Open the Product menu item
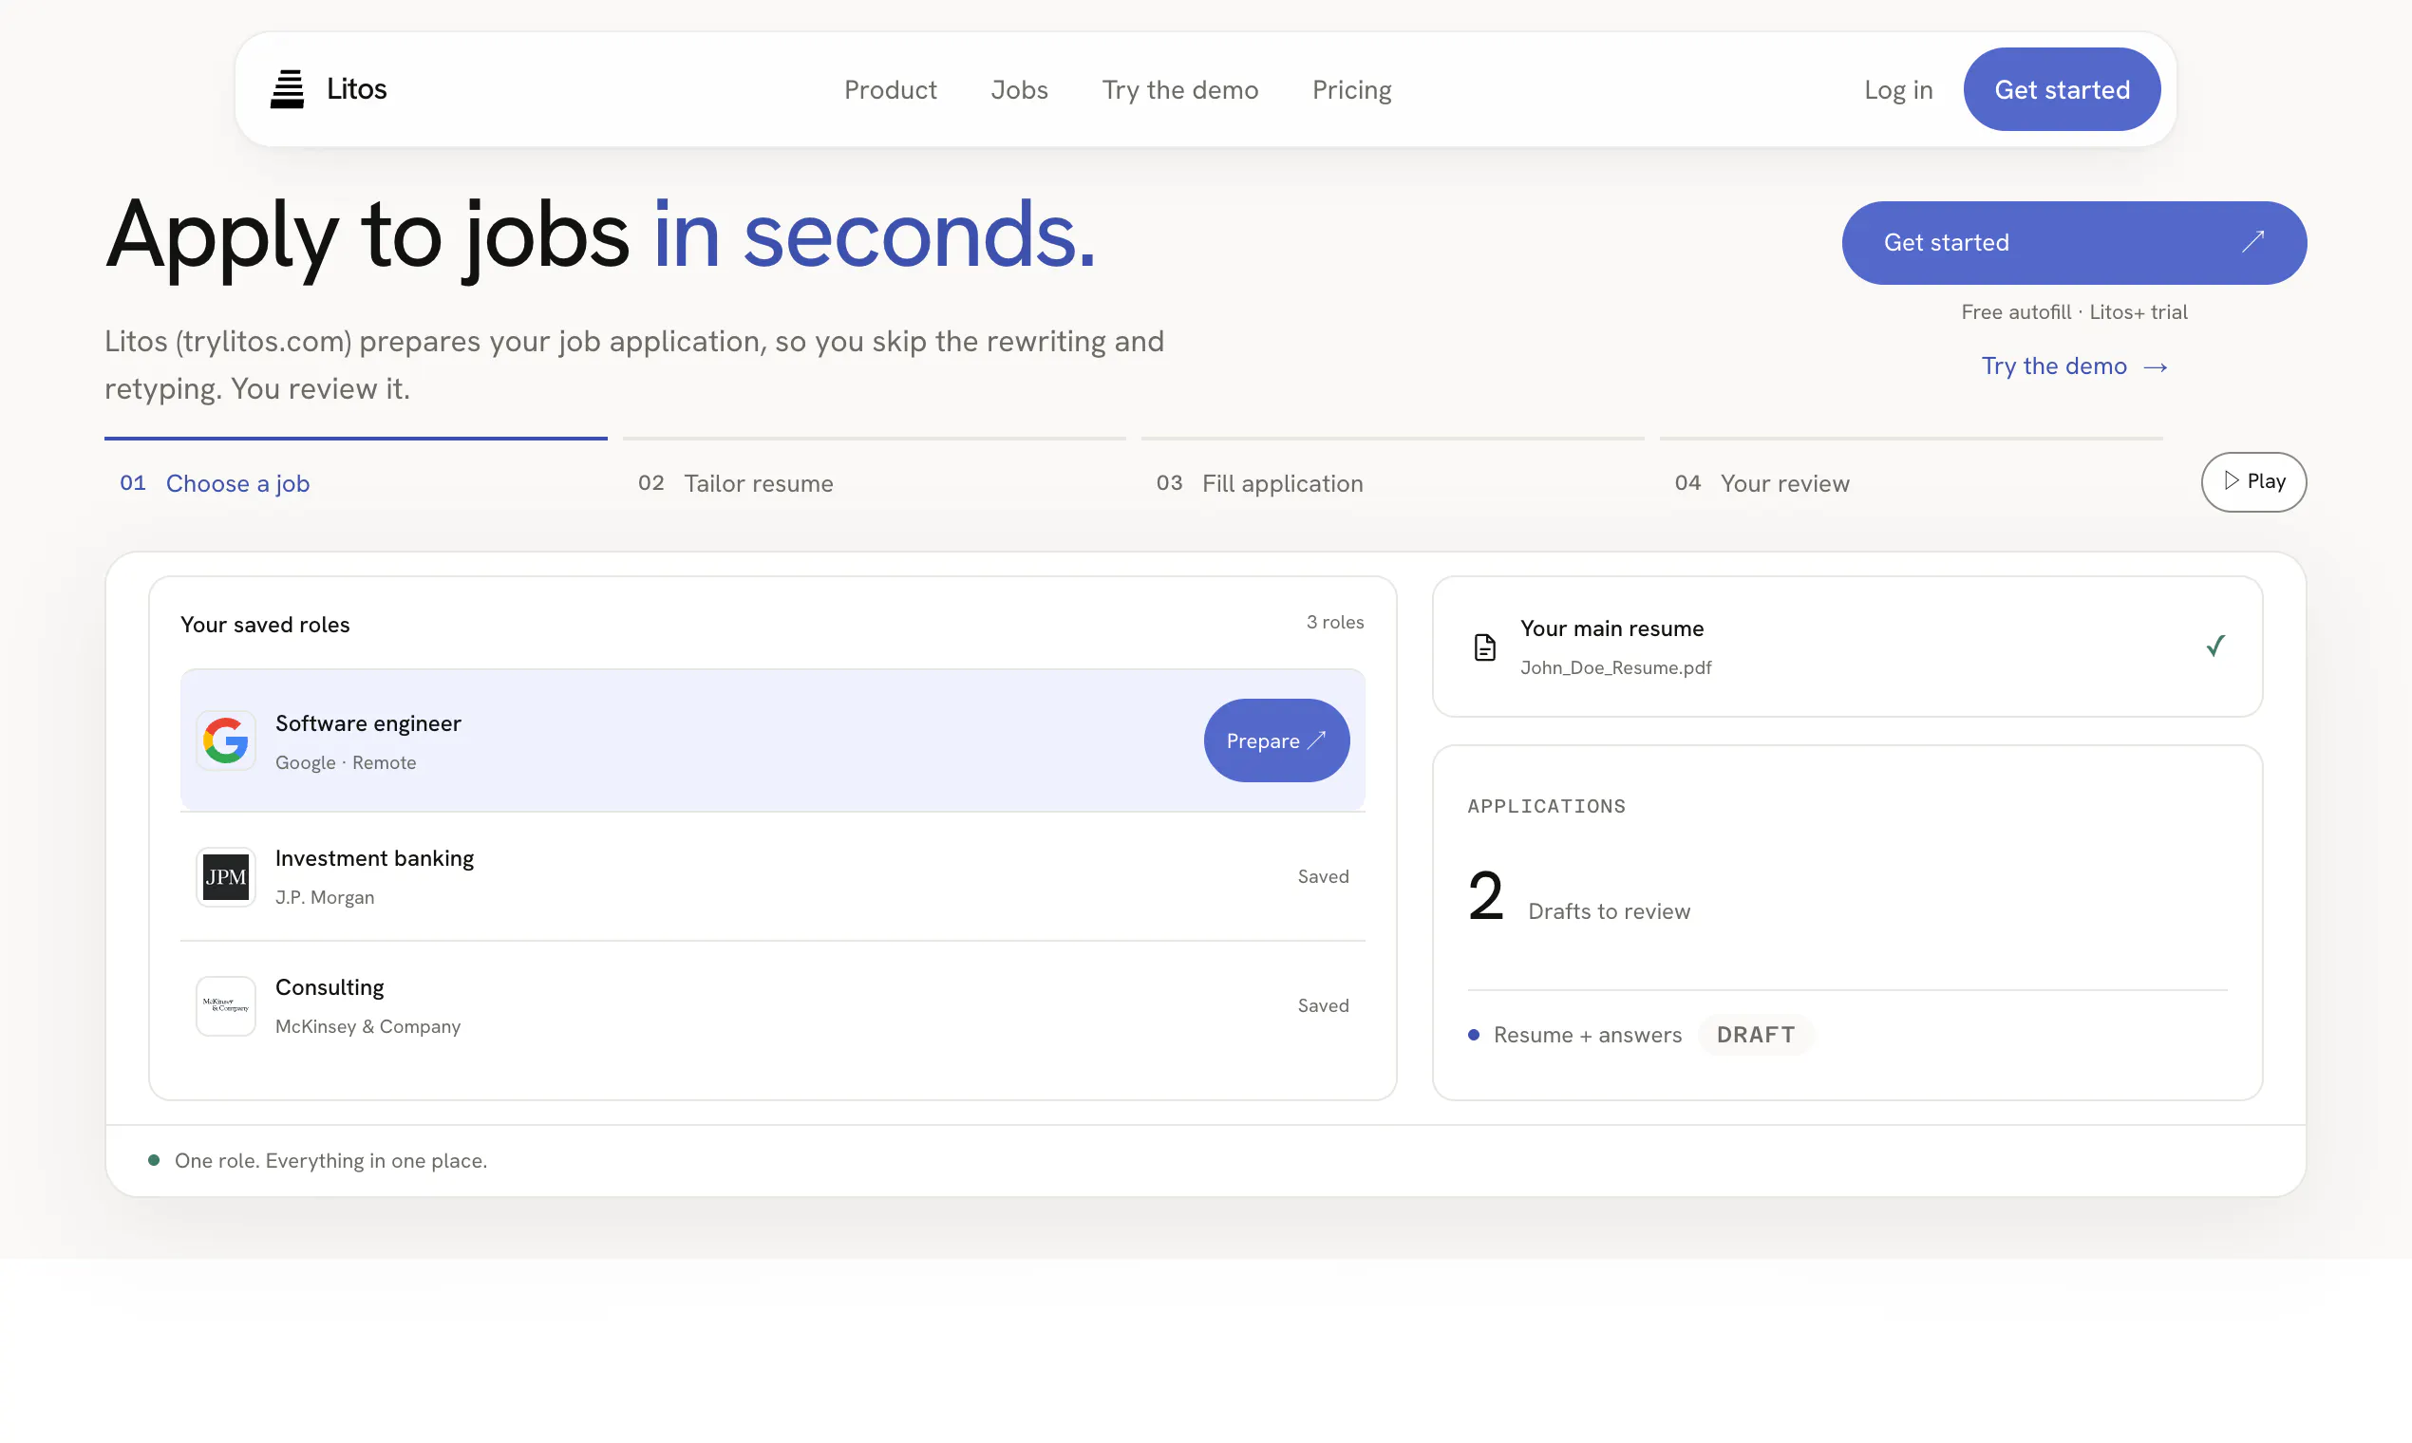 890,89
